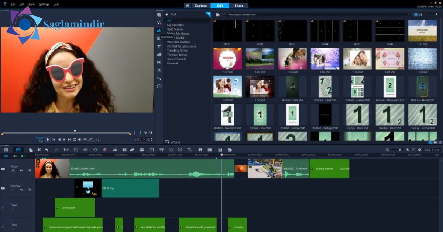The image size is (443, 232).
Task: Pin the library navigation panel
Action: pyautogui.click(x=208, y=14)
